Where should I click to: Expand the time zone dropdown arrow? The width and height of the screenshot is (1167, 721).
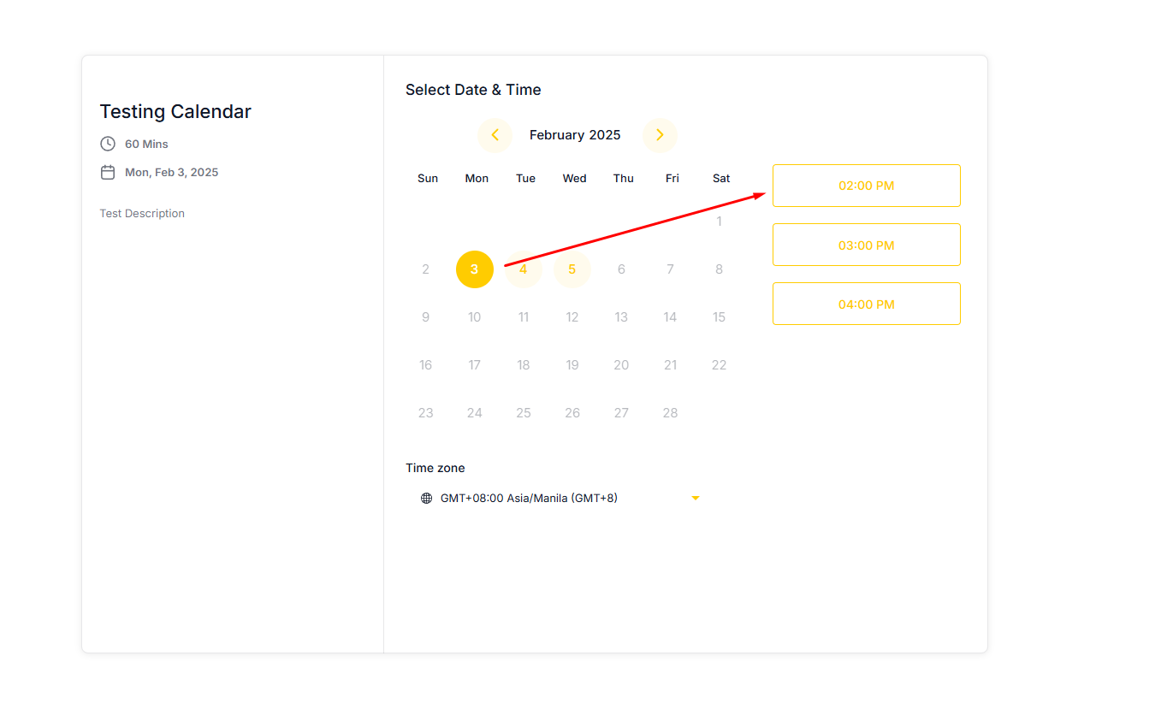tap(696, 499)
